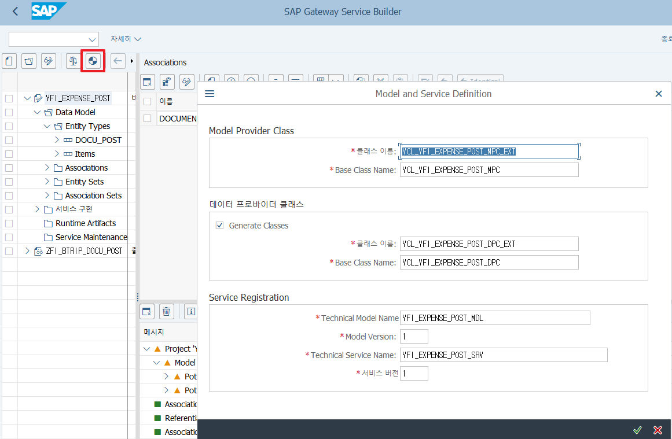Expand the Associations folder in tree

point(47,168)
